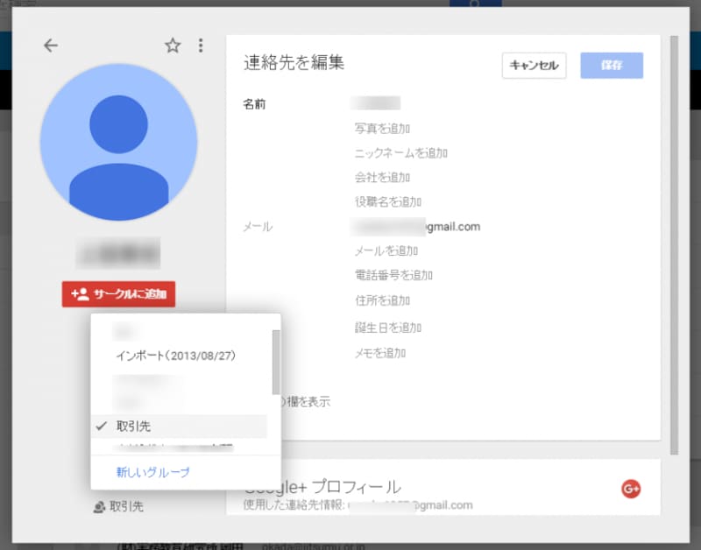Click the red Google+ profile icon
The height and width of the screenshot is (550, 701).
[x=630, y=489]
